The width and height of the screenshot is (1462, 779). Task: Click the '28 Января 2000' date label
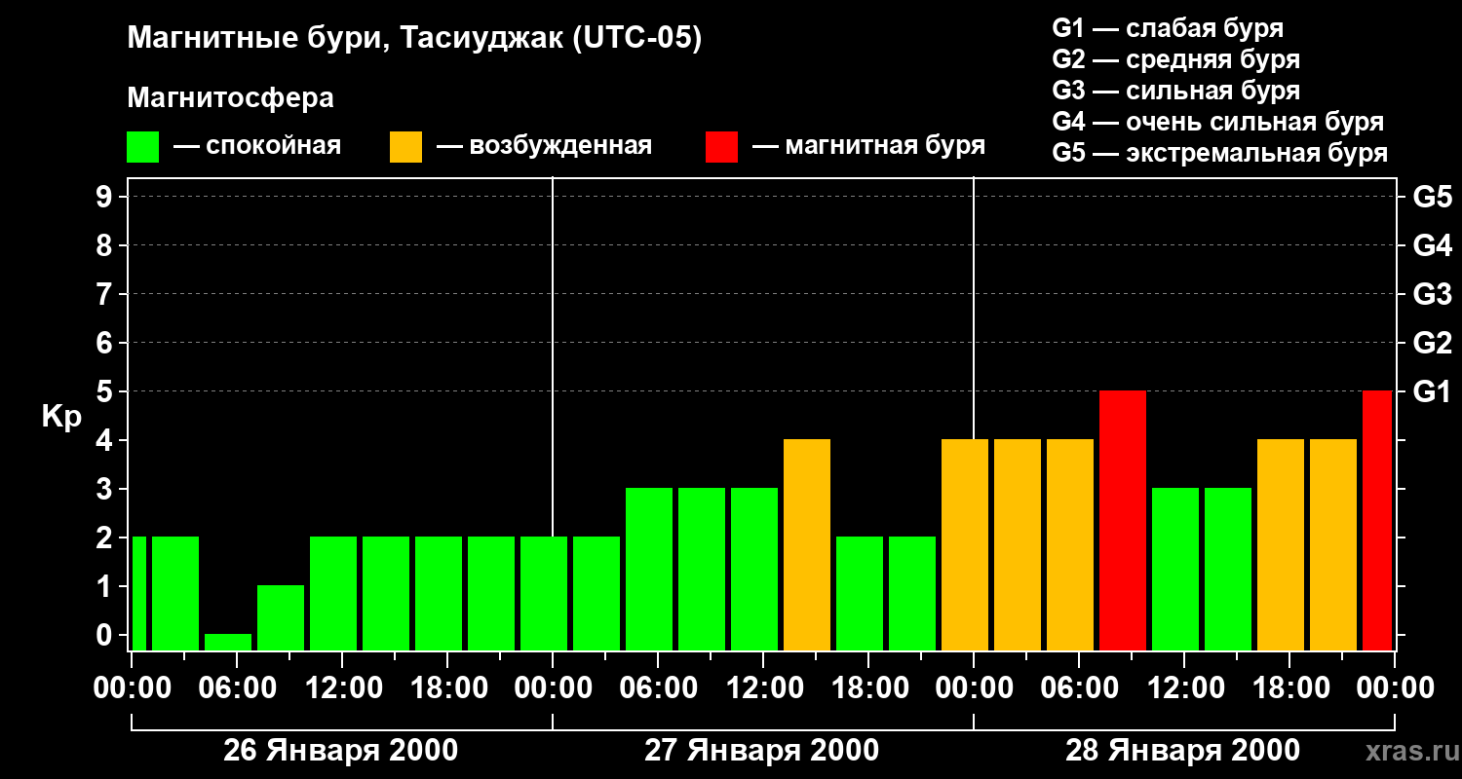(1182, 751)
